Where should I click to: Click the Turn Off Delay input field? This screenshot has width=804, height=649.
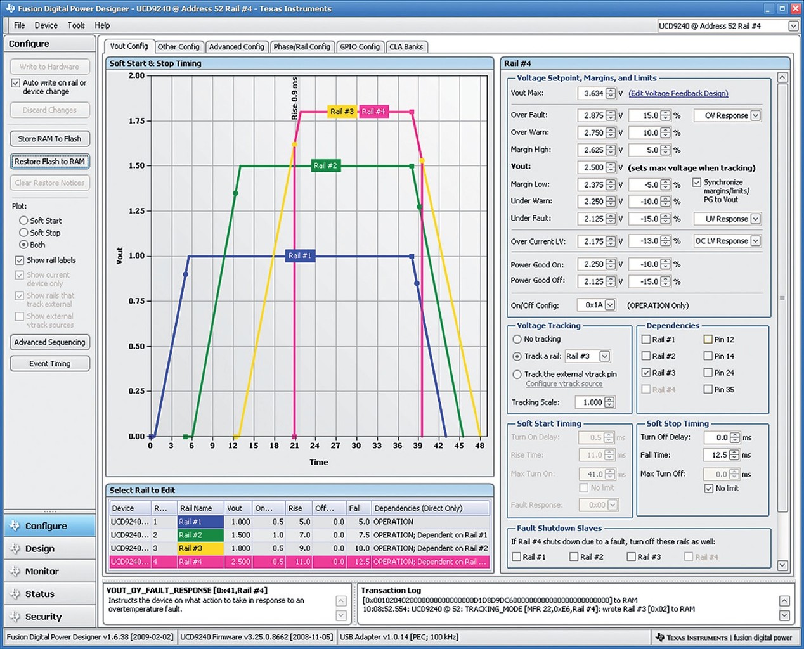716,437
